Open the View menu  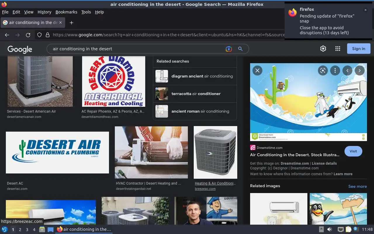pos(29,12)
